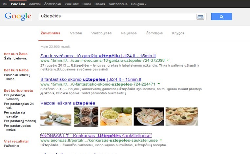Expand arrow next to 8-fantastisko-skonio URL
The image size is (250, 154).
(159, 84)
